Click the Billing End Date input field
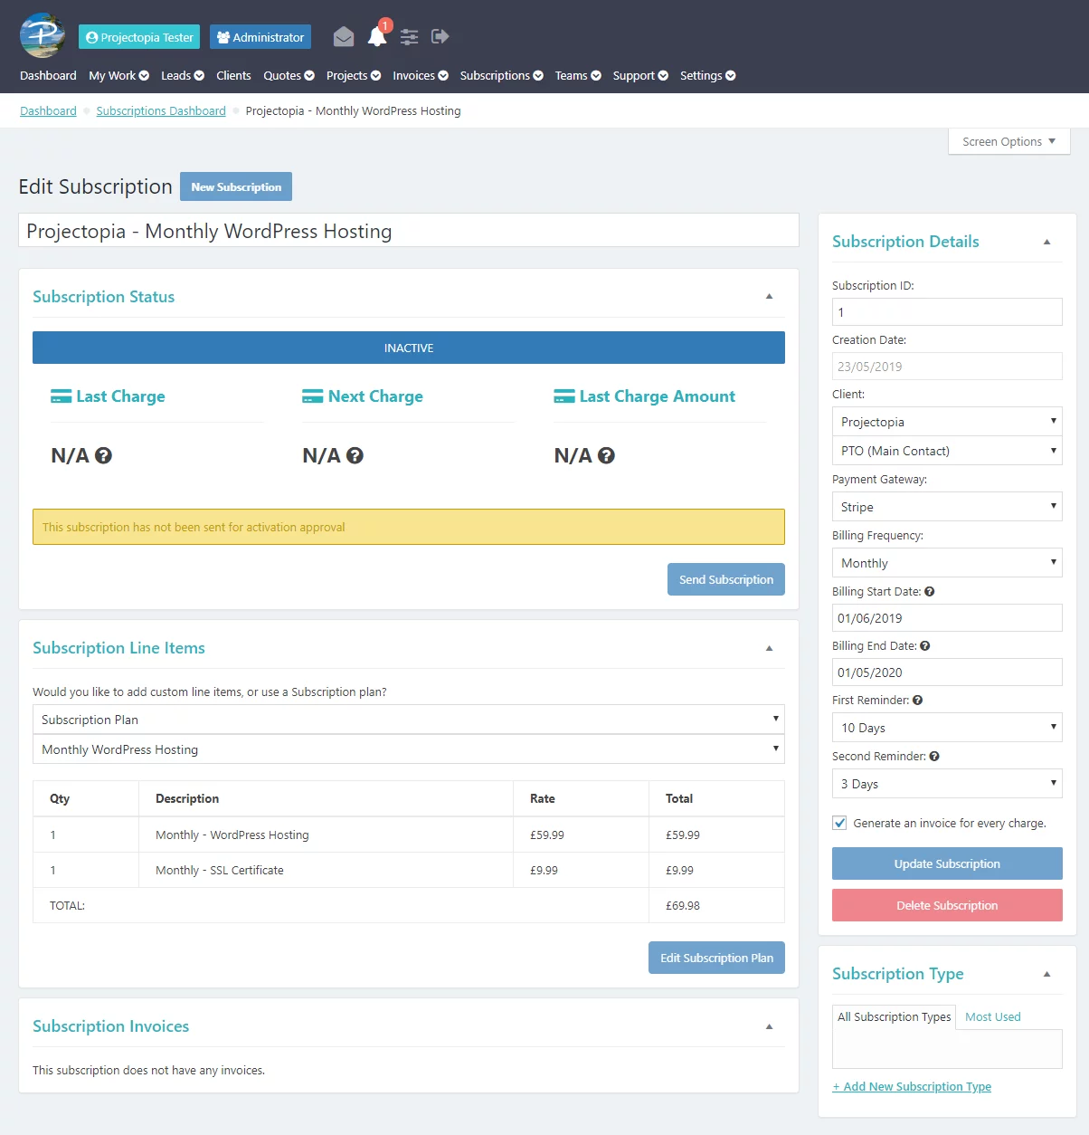The image size is (1089, 1135). [x=946, y=672]
